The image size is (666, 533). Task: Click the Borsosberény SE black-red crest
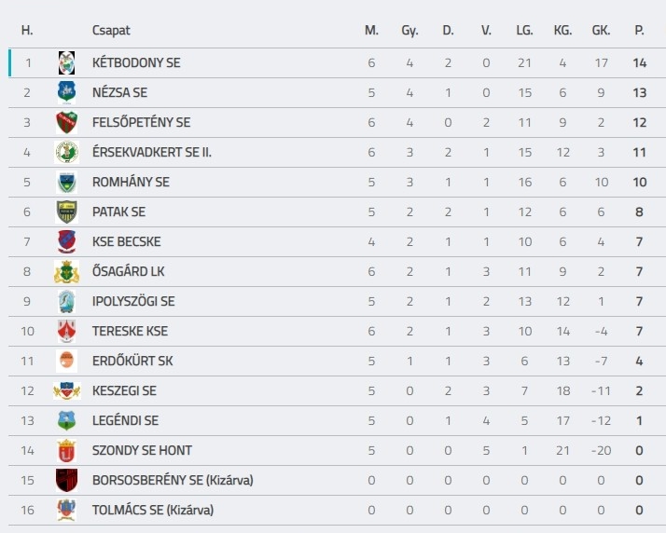click(x=66, y=480)
